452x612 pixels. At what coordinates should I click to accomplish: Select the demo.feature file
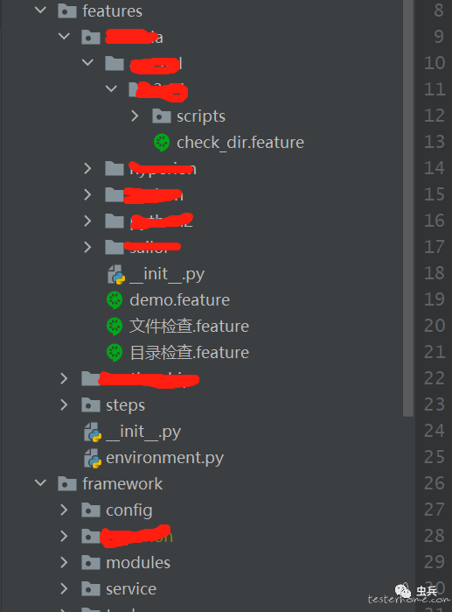pyautogui.click(x=179, y=300)
